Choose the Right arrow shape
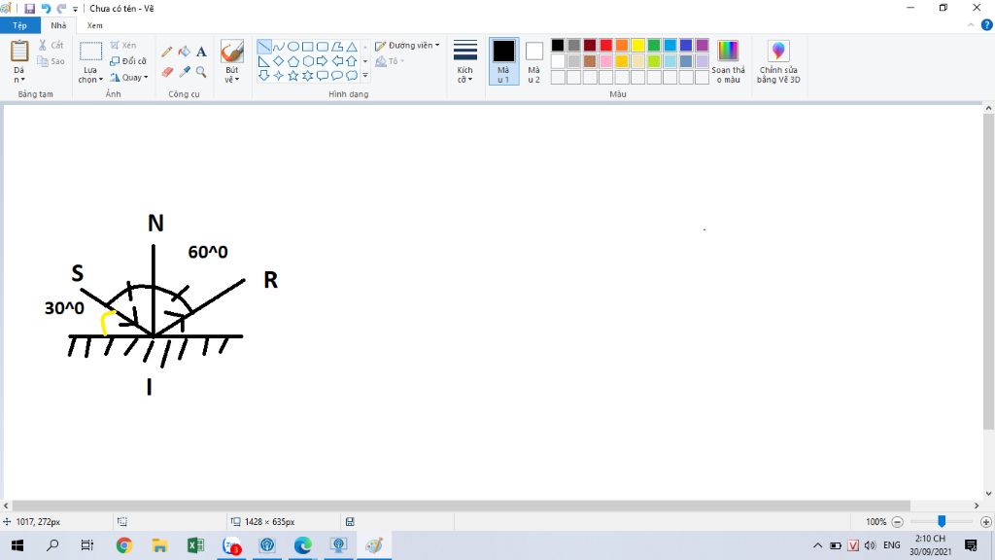Screen dimensions: 995x560 323,61
